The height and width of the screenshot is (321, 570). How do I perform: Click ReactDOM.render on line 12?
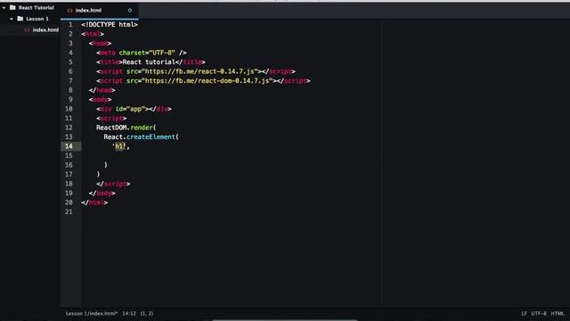pyautogui.click(x=125, y=128)
